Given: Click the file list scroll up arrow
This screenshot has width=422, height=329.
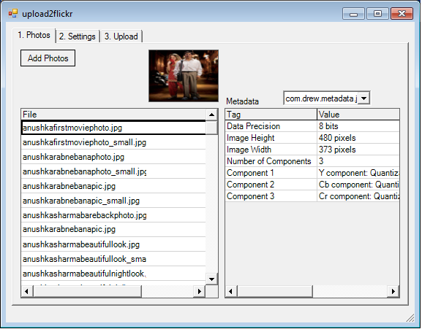Looking at the screenshot, I should click(x=212, y=115).
